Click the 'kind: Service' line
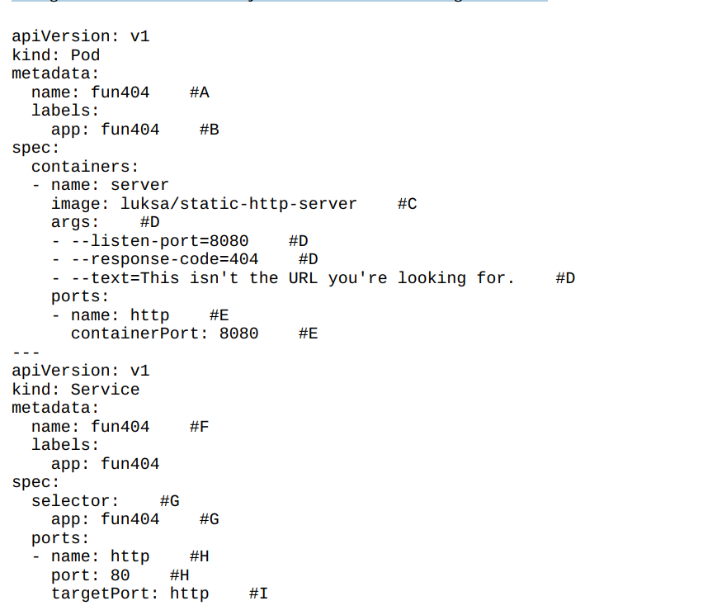Screen dimensions: 703x615 pos(75,390)
